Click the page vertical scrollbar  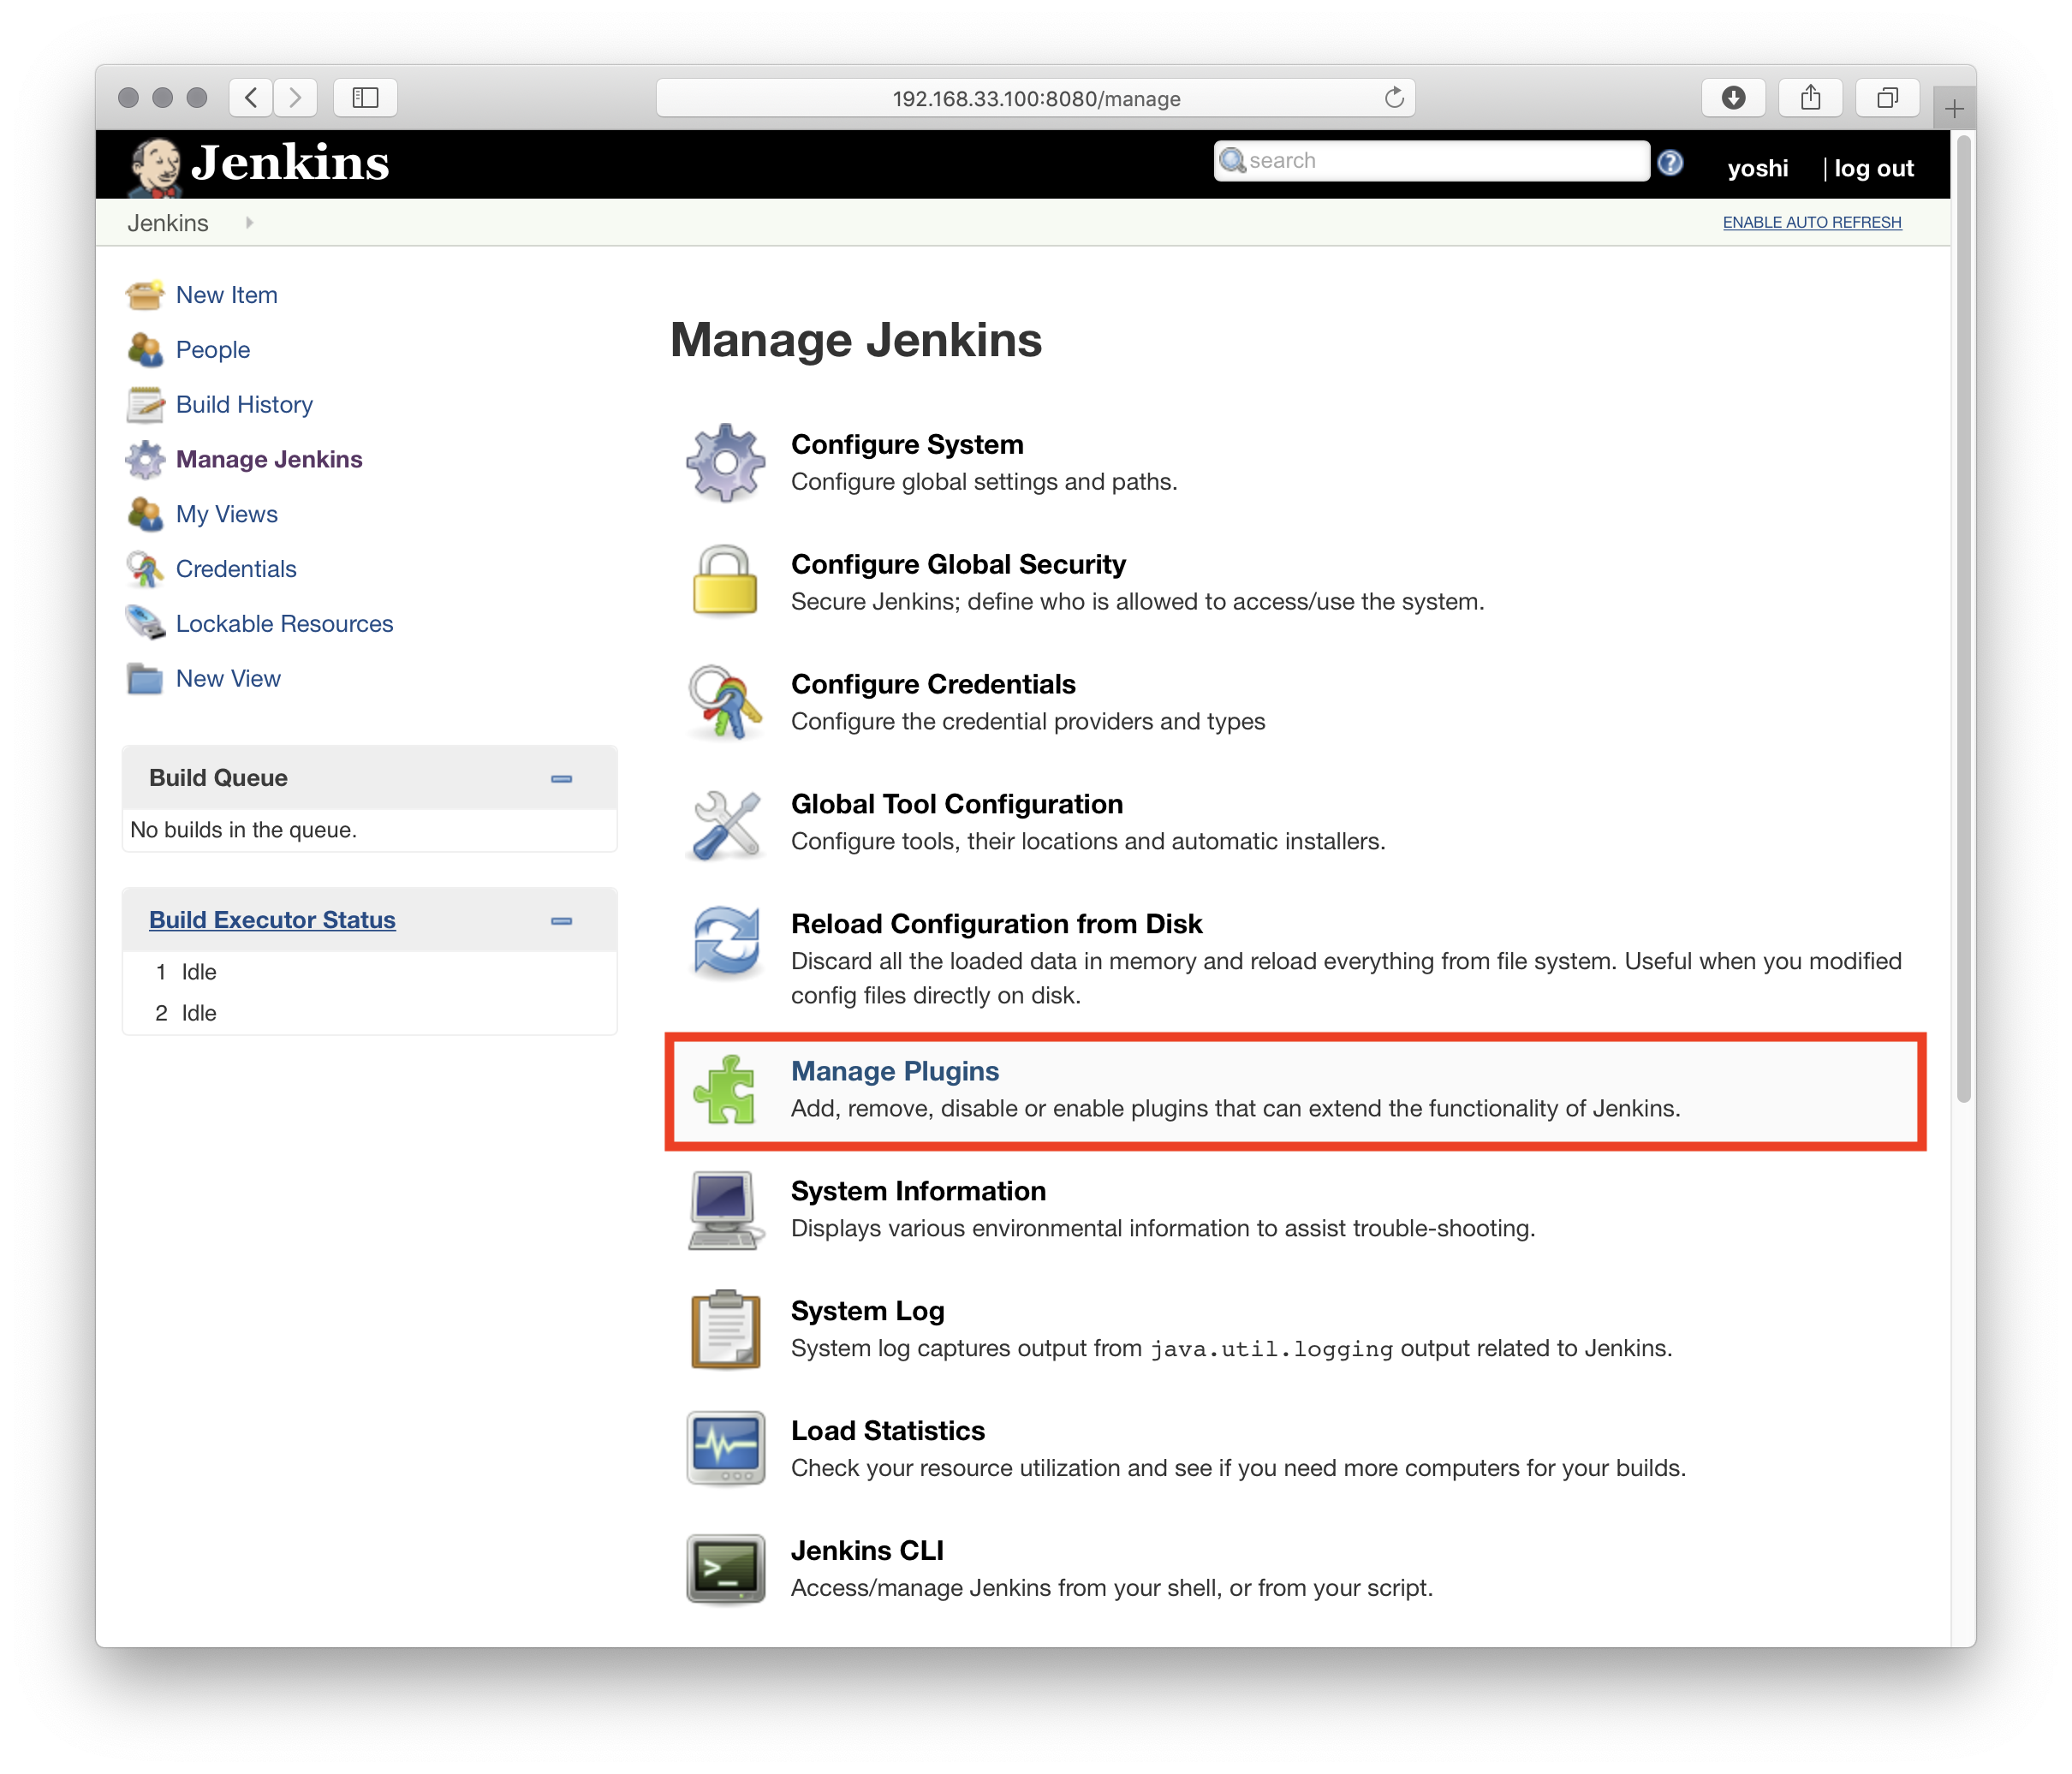point(1964,620)
